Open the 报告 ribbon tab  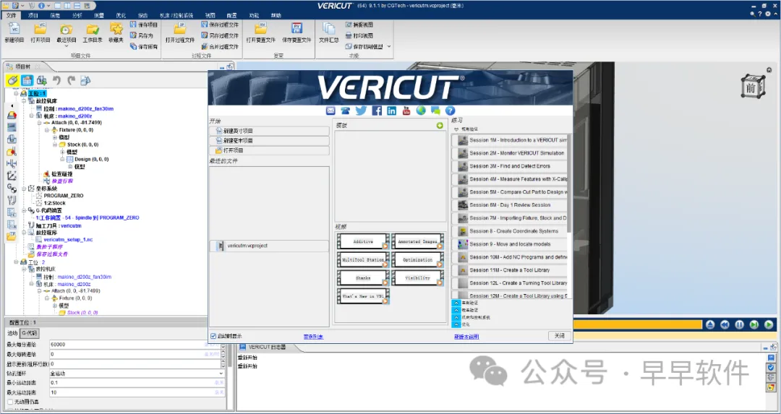[x=143, y=15]
